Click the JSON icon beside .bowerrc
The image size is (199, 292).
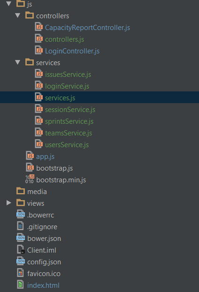21,215
